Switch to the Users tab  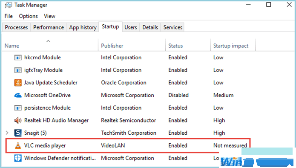(x=131, y=27)
